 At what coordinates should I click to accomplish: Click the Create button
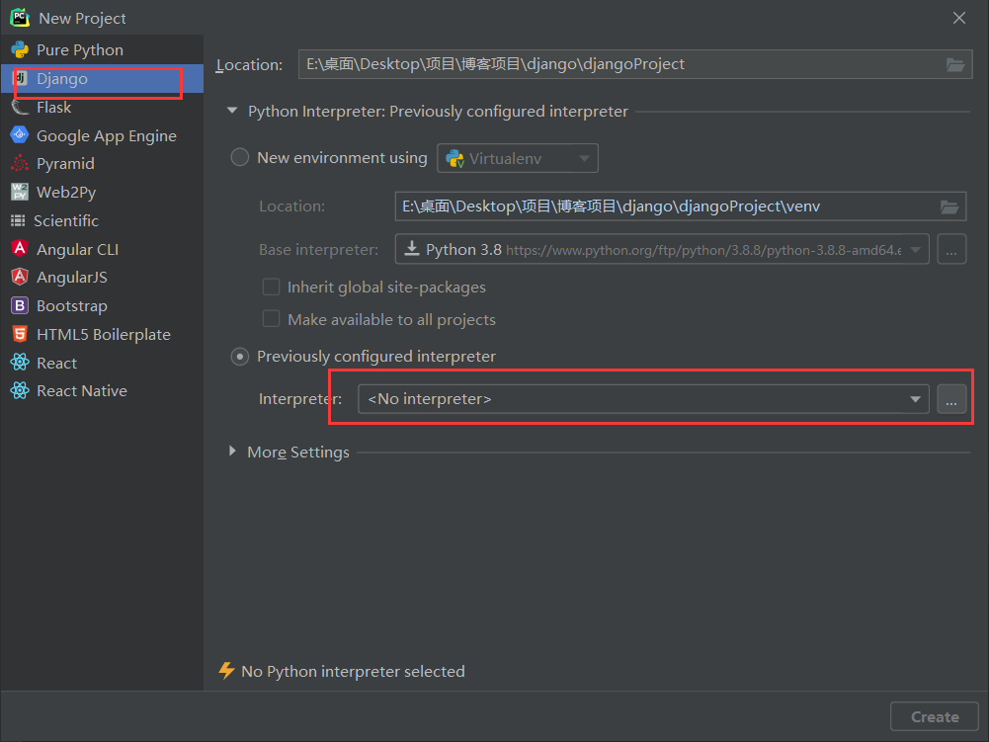pos(933,716)
